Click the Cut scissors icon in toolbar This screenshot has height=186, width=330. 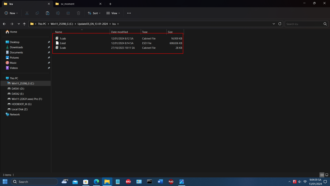coord(27,13)
